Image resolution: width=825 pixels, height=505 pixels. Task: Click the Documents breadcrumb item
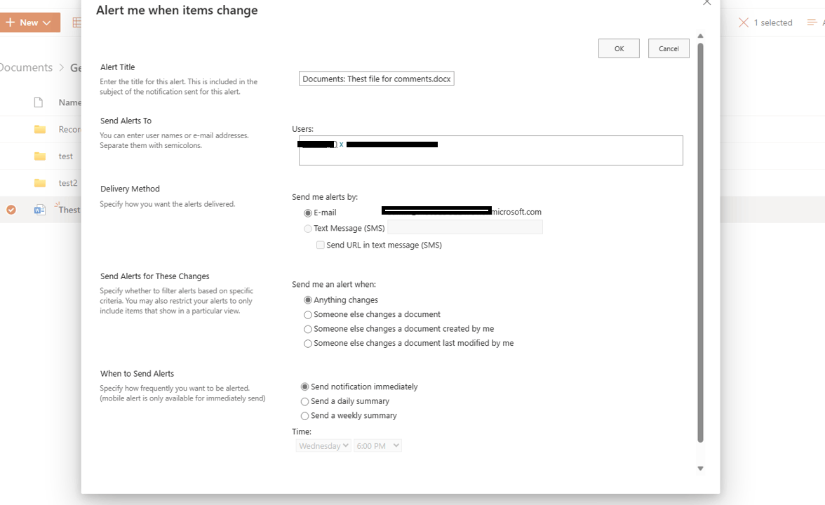pos(26,67)
